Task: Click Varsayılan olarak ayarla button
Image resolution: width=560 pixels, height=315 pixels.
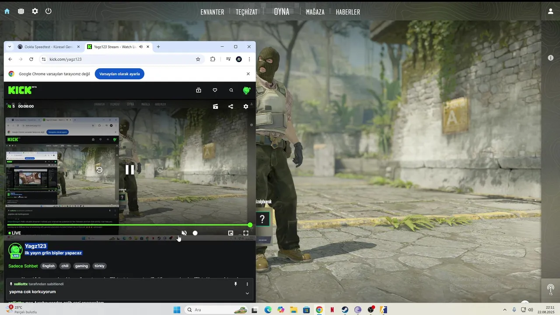Action: click(x=119, y=74)
